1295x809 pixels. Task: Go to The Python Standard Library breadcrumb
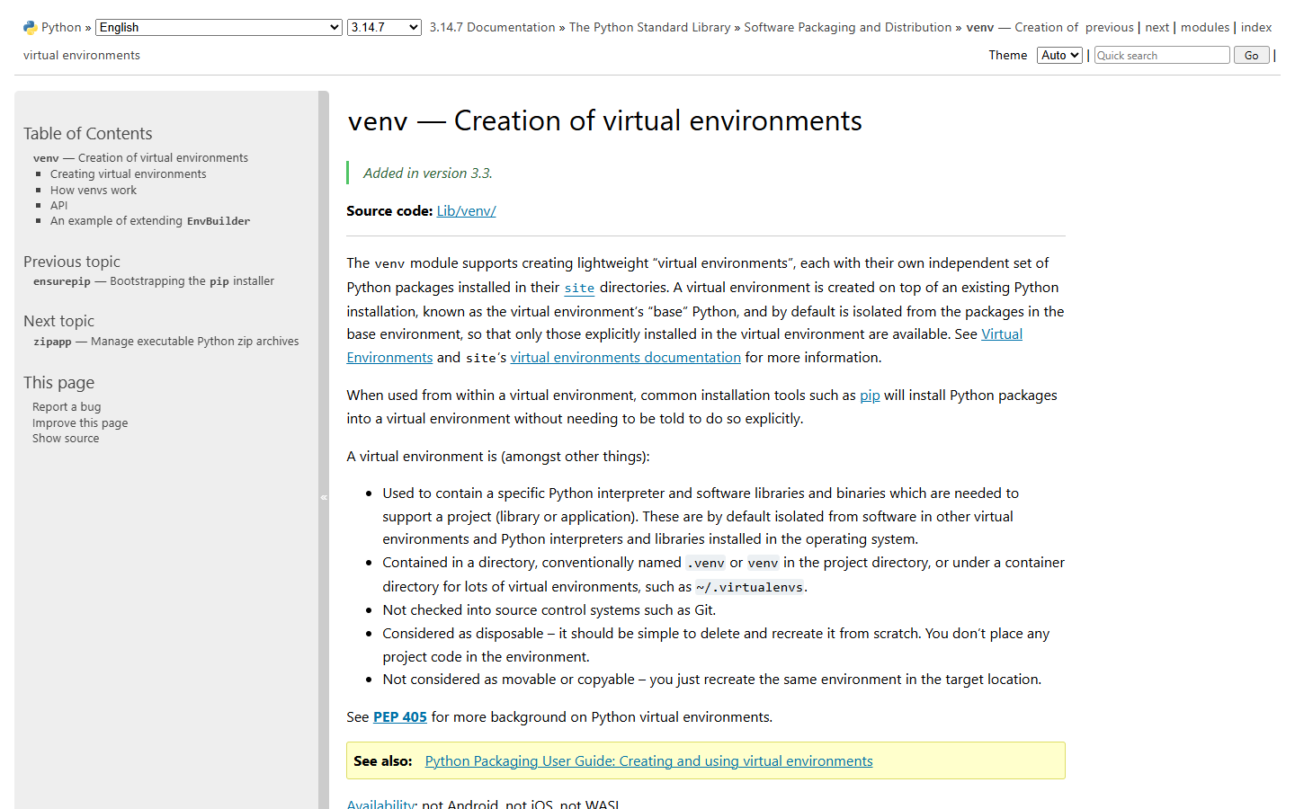tap(649, 28)
